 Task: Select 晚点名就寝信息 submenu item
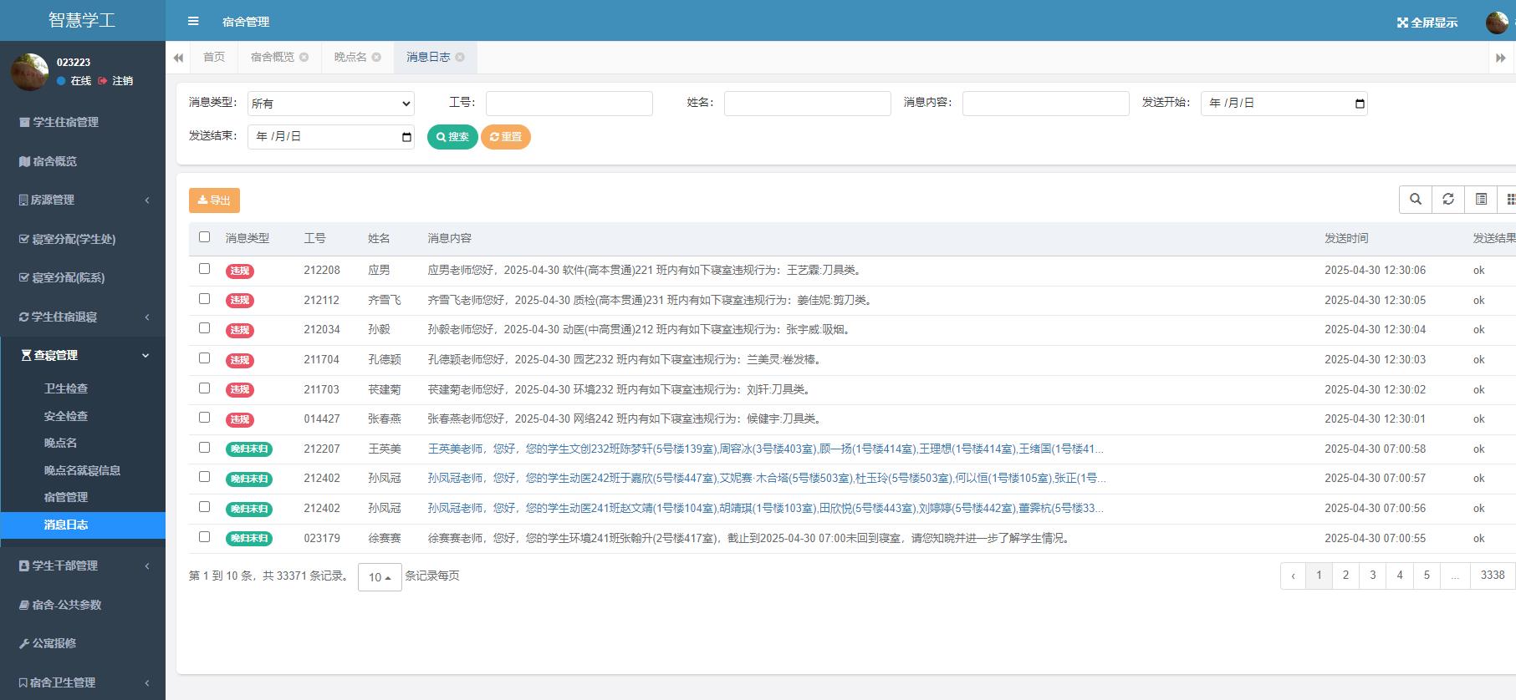(x=83, y=470)
